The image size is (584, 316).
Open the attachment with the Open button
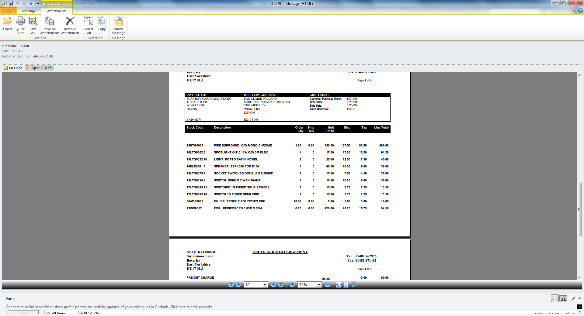click(x=7, y=24)
